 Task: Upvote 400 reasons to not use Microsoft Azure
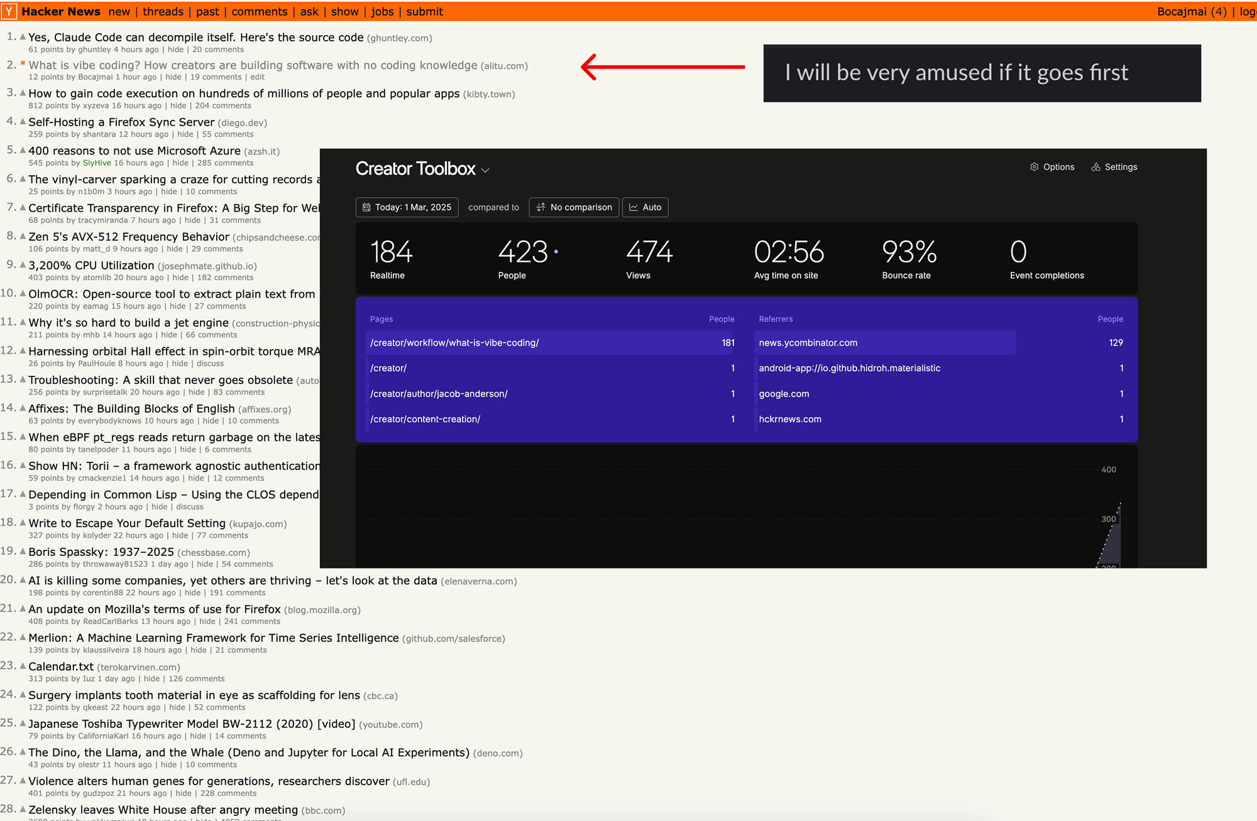(x=23, y=150)
